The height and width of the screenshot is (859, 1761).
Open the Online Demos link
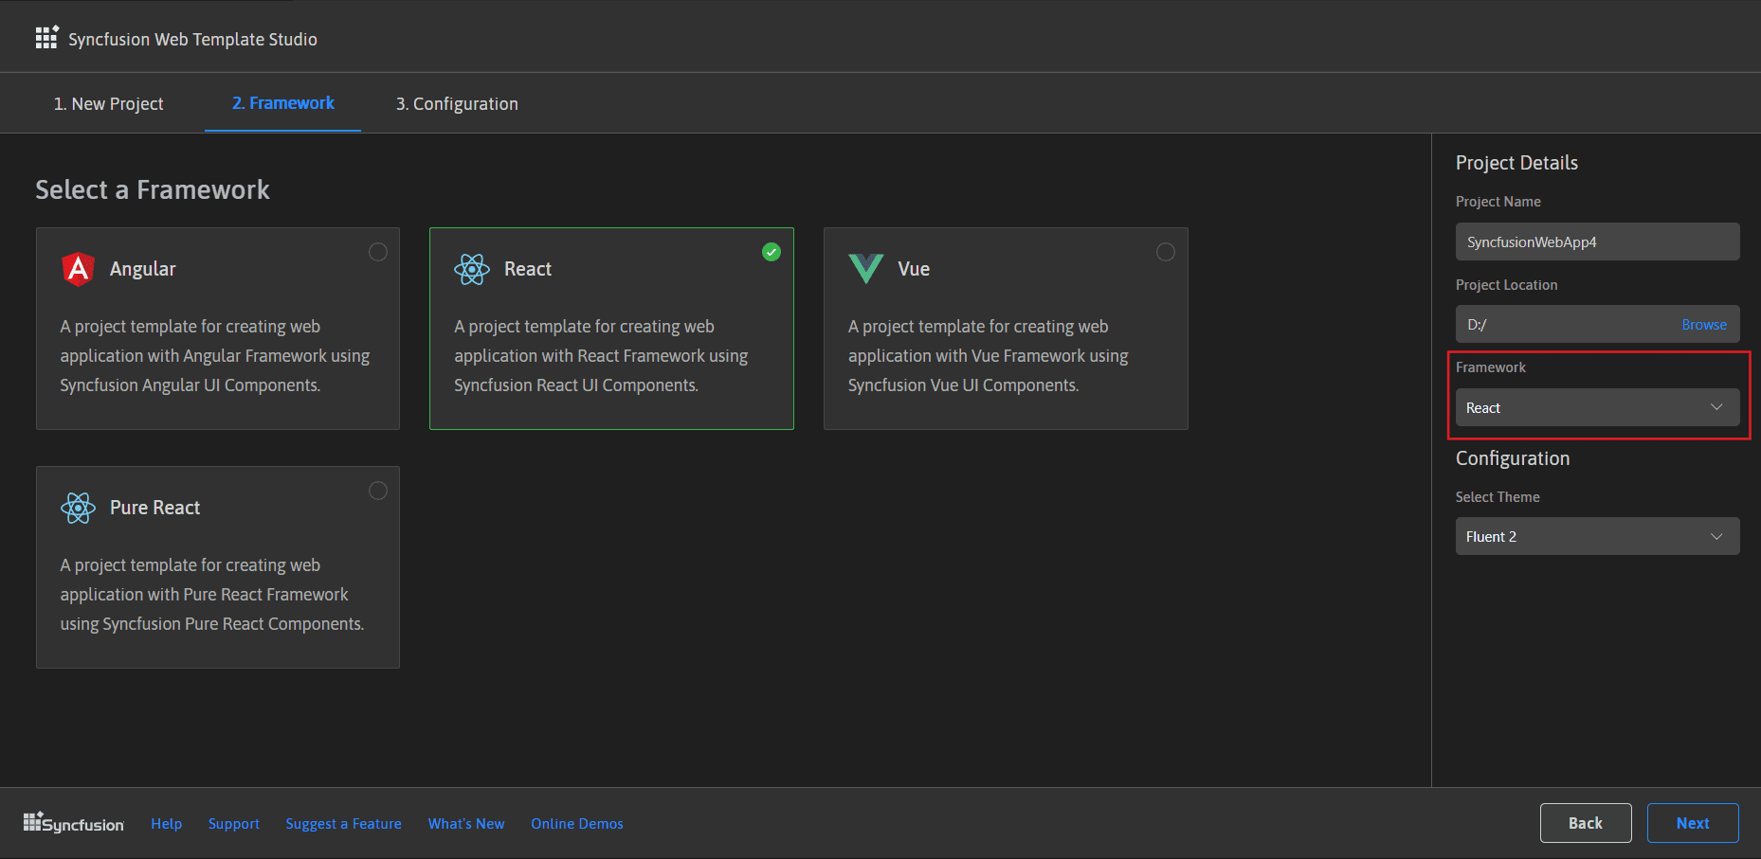(576, 823)
